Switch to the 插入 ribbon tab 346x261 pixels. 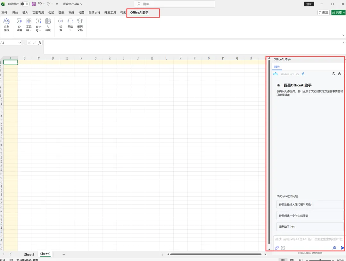pos(25,12)
